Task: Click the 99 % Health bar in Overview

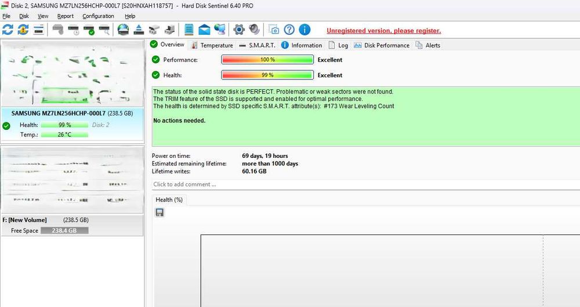Action: (267, 75)
